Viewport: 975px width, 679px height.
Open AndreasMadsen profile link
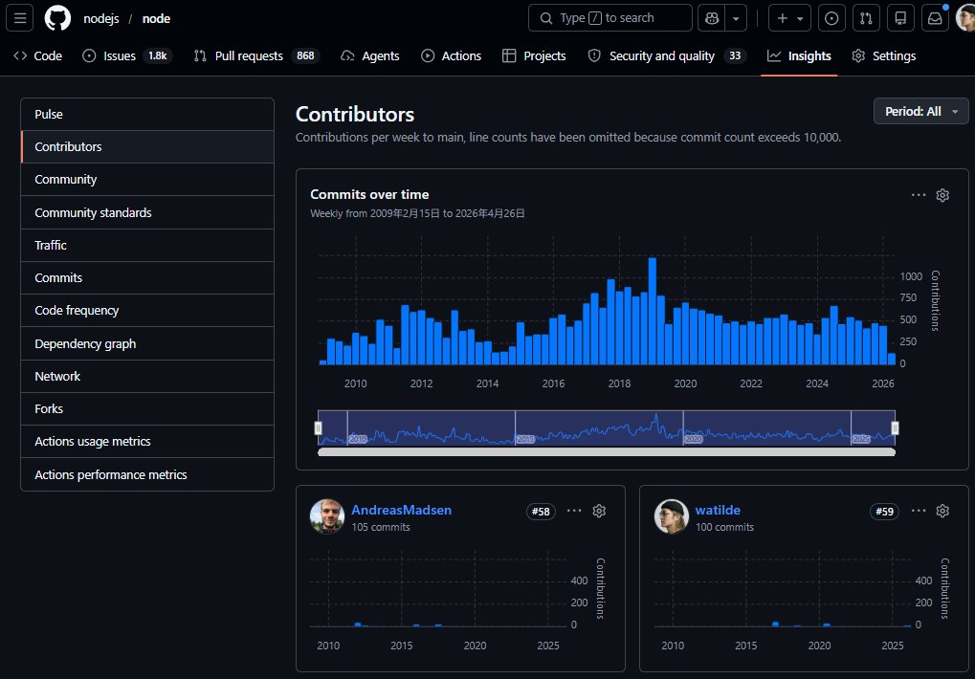[401, 510]
